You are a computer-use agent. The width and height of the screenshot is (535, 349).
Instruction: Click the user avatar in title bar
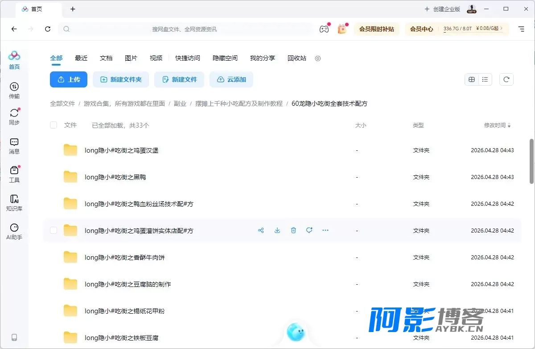[471, 9]
